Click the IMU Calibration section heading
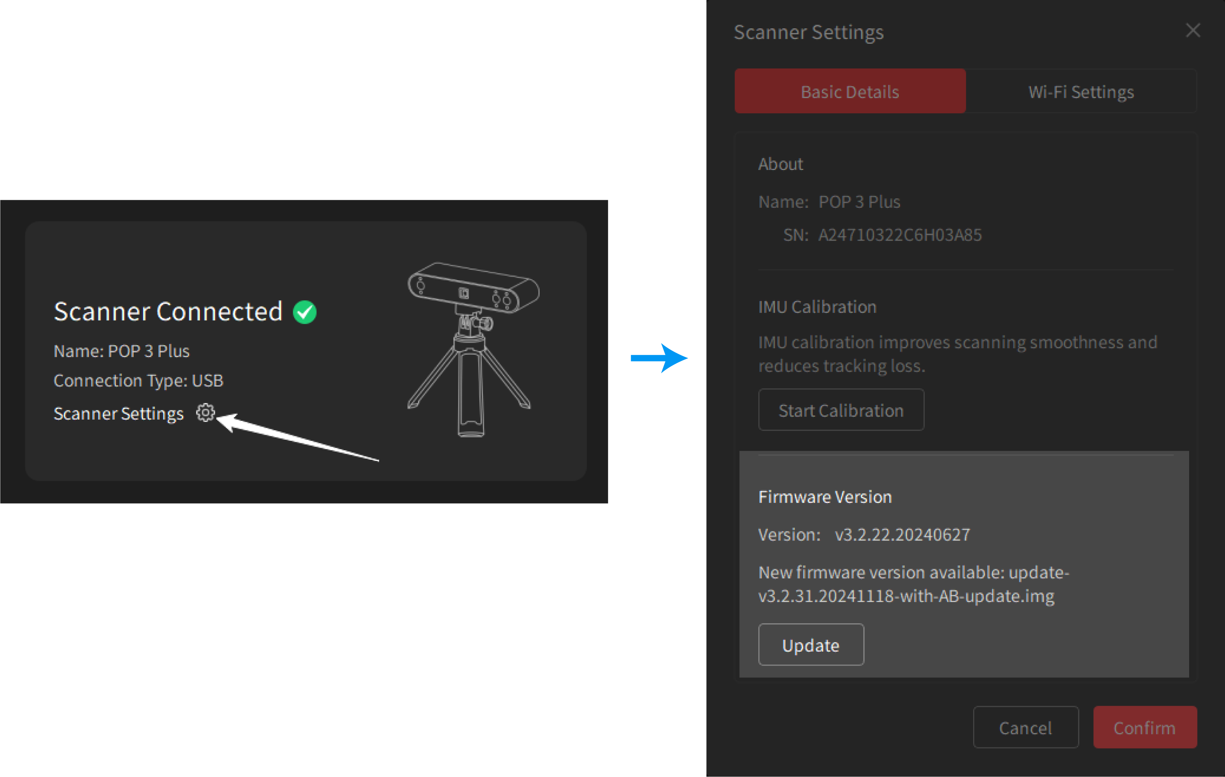1225x777 pixels. click(x=817, y=306)
